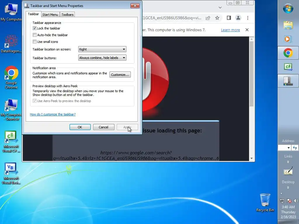Screen dimensions: 299x224
Task: Enable Use small icons checkbox
Action: (34, 41)
